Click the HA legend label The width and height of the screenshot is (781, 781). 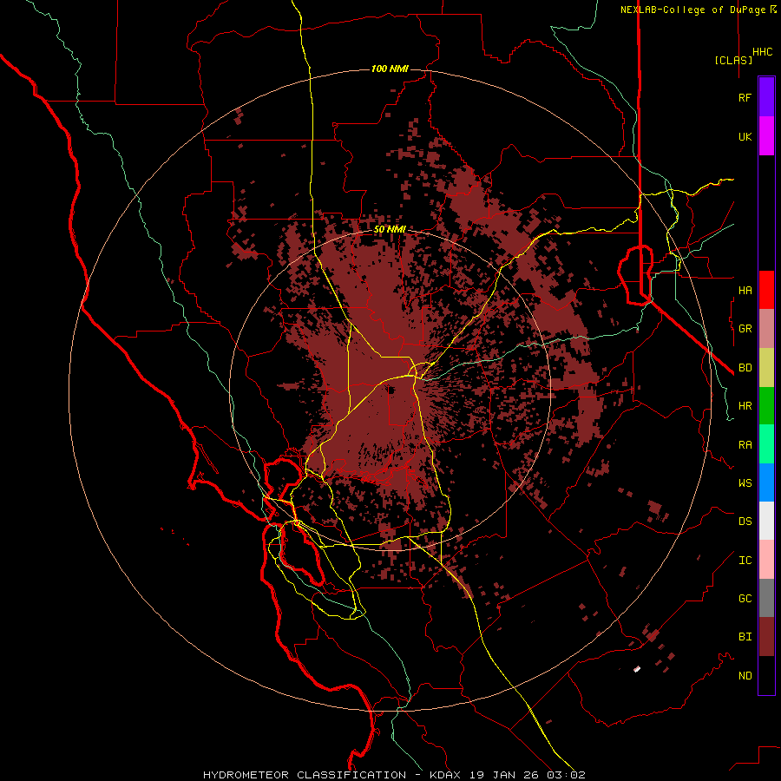tap(745, 291)
